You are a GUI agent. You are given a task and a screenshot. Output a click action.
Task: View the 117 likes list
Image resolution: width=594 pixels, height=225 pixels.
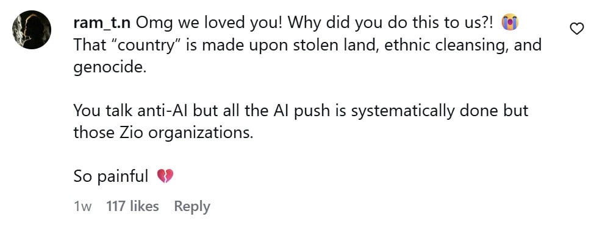click(132, 206)
